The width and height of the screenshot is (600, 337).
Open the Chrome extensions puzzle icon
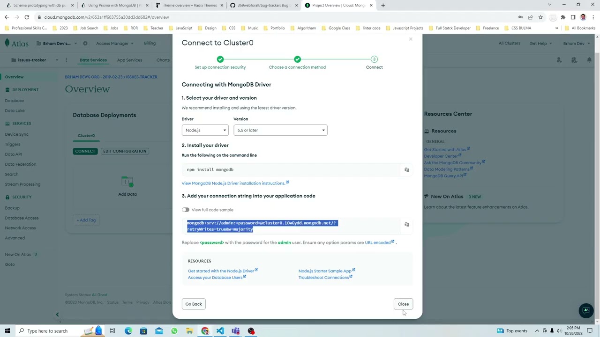[x=563, y=17]
